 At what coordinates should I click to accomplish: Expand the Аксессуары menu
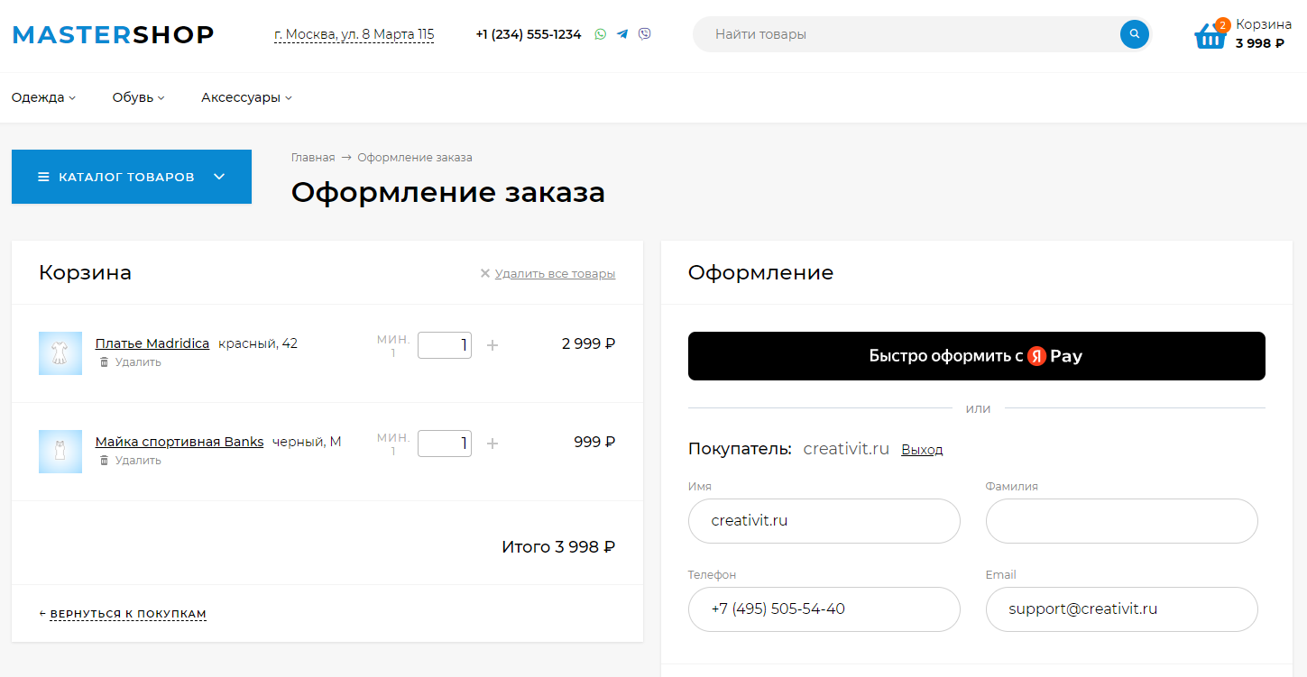point(246,97)
